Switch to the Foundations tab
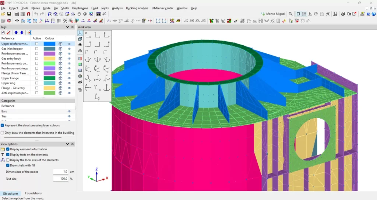Image resolution: width=377 pixels, height=200 pixels. pos(34,193)
